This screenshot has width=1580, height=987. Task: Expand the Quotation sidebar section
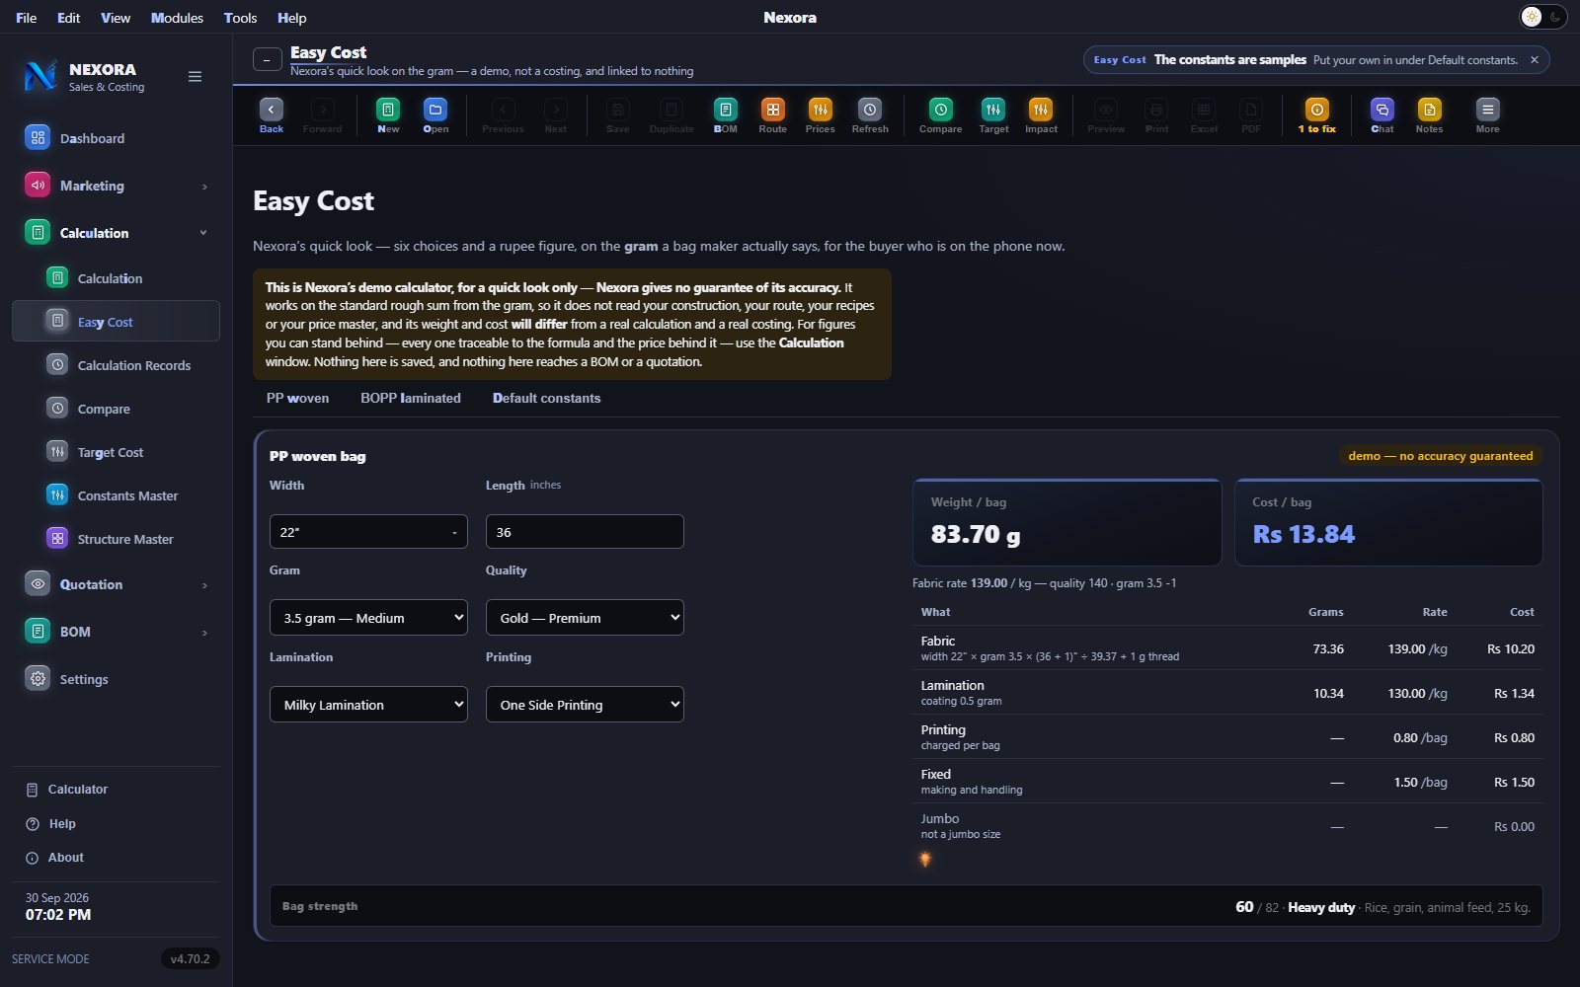tap(116, 584)
